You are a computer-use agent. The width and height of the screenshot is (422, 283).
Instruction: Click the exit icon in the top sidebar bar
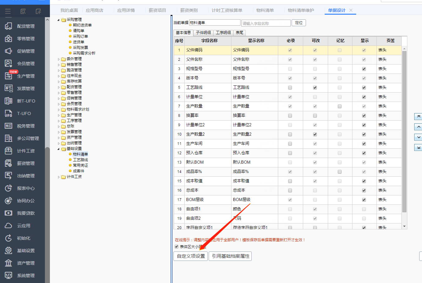click(x=38, y=12)
